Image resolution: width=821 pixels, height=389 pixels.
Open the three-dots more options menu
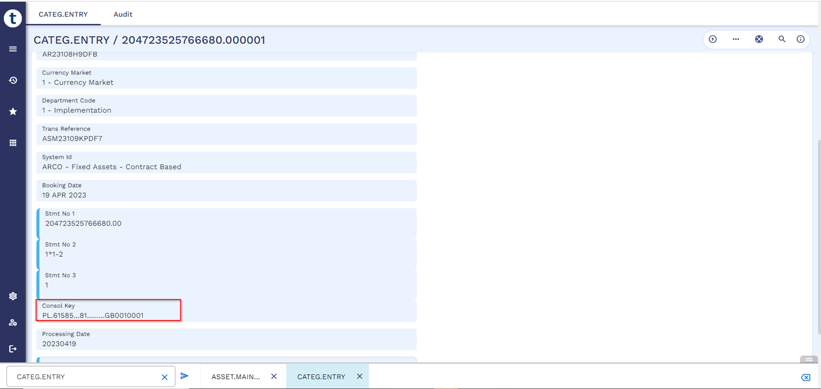click(736, 39)
